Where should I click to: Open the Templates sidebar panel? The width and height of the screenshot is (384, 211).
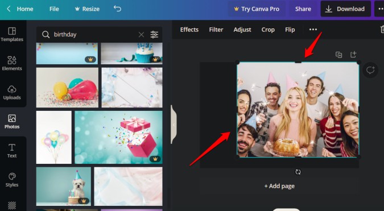[x=12, y=34]
